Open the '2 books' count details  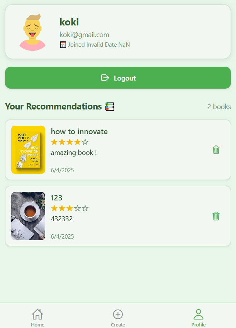click(x=219, y=107)
